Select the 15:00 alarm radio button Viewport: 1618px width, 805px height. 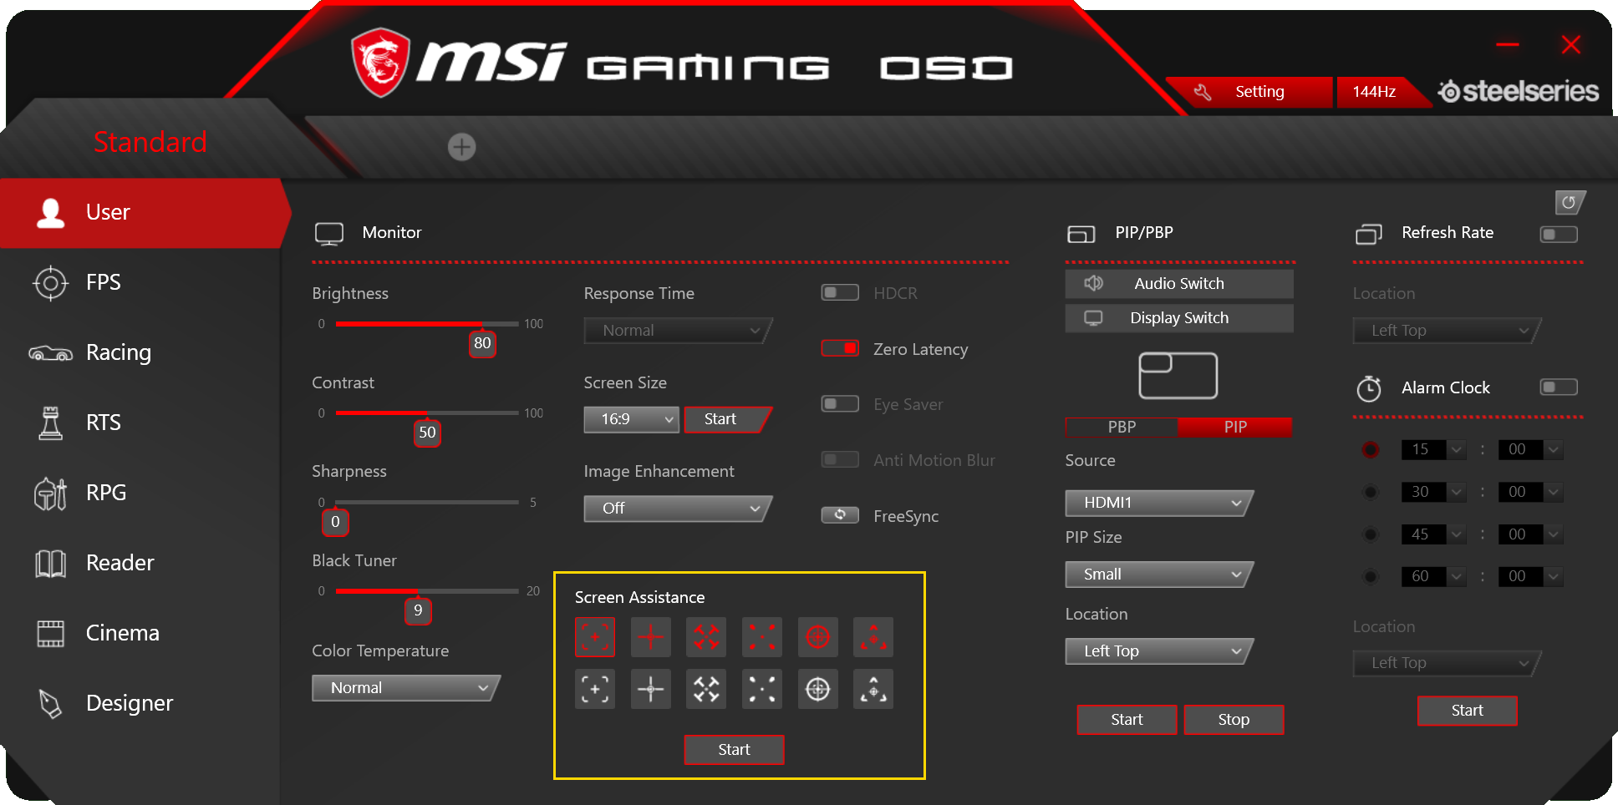point(1371,449)
